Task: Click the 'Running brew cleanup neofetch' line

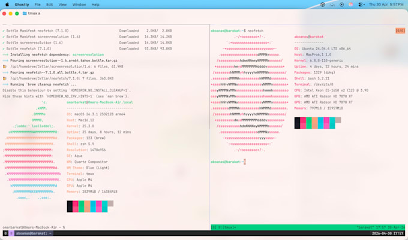Action: [x=39, y=84]
